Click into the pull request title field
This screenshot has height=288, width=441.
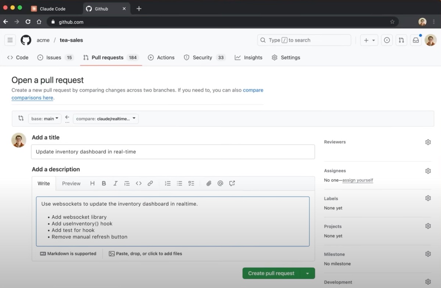173,152
